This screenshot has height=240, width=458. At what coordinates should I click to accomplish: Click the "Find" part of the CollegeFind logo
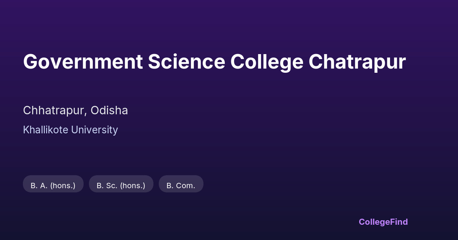pos(398,222)
